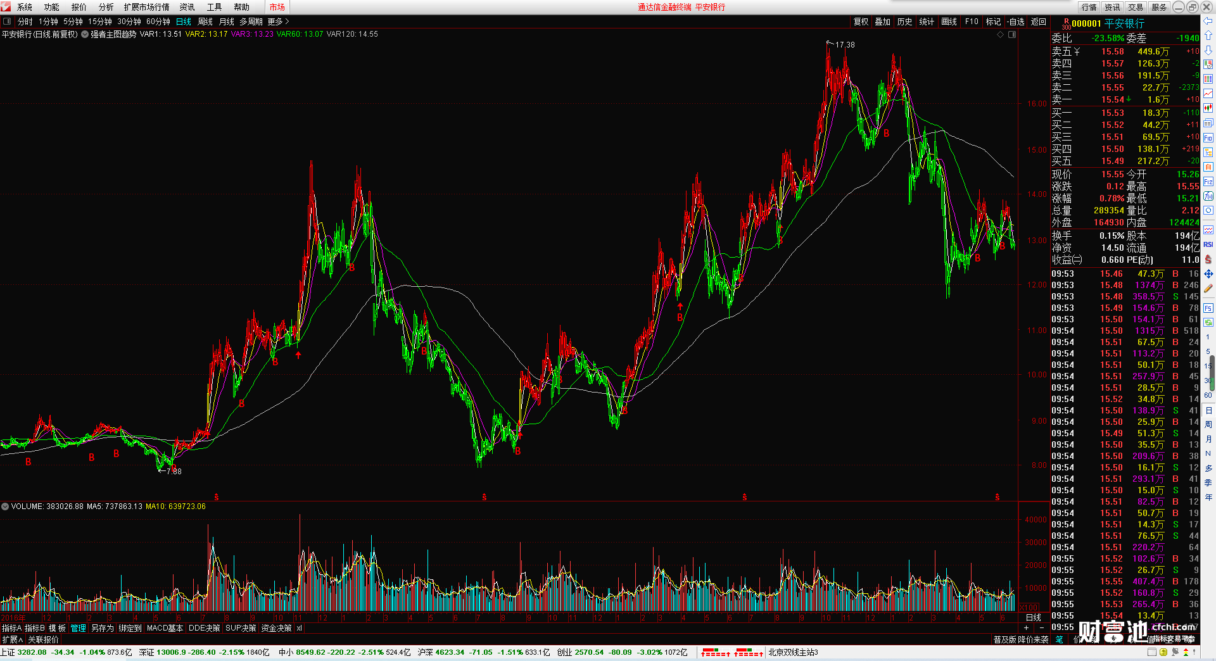Switch to the 市场 tab
1216x661 pixels.
click(x=277, y=7)
